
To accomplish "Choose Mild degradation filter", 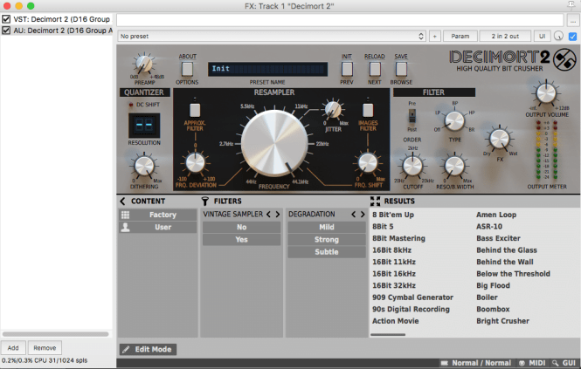I will pos(327,228).
